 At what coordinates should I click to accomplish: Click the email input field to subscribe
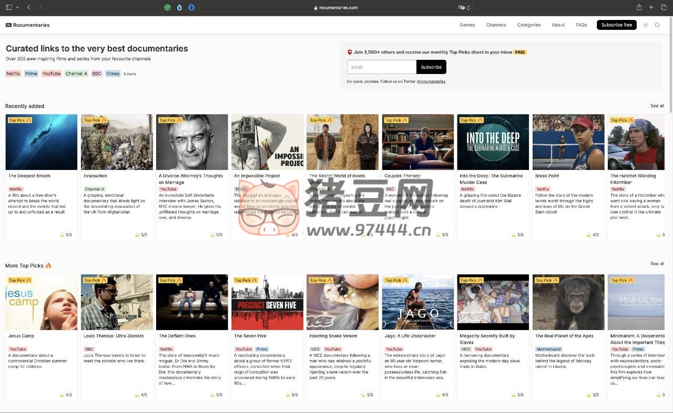point(381,67)
